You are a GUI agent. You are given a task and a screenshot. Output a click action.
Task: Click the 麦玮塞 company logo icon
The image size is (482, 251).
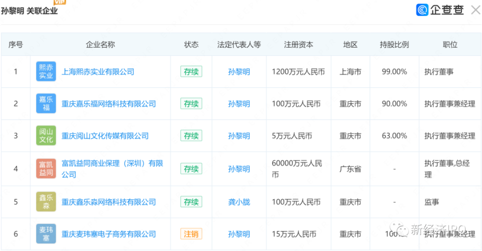(x=46, y=234)
